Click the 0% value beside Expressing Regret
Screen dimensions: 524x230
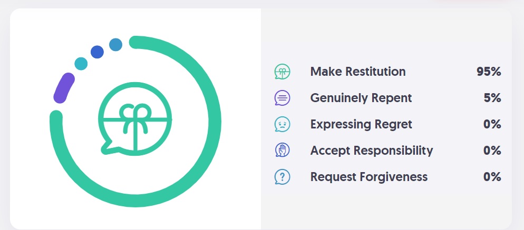(492, 124)
